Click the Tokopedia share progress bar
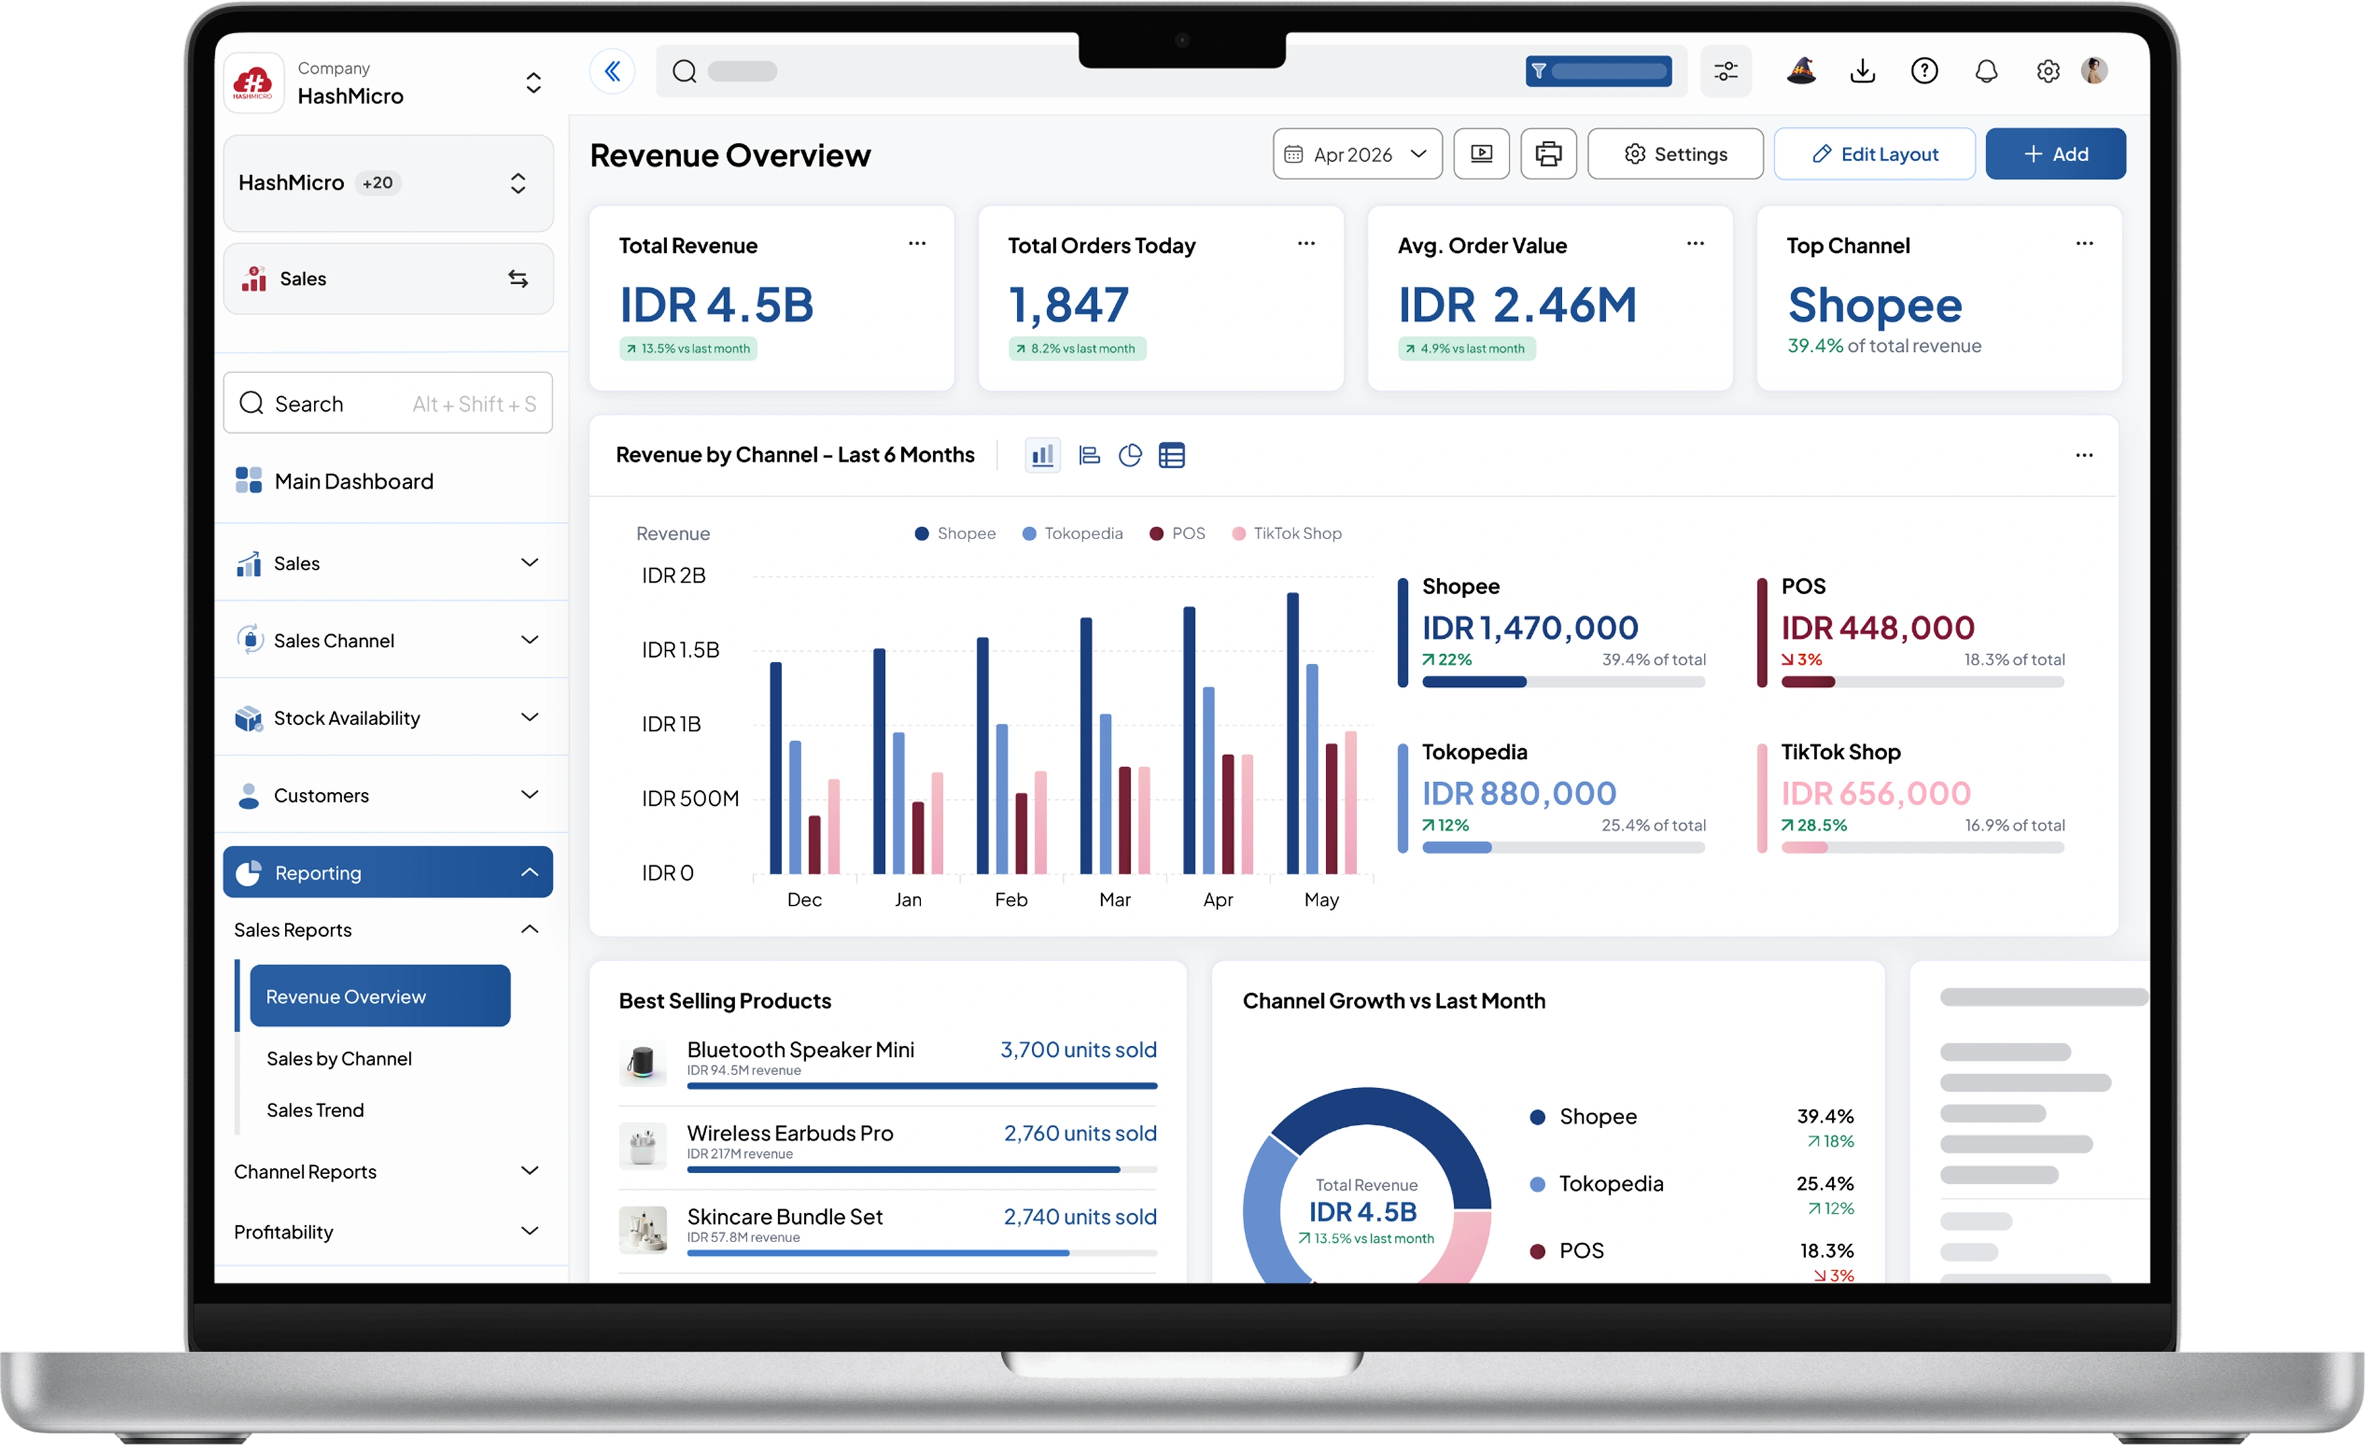 click(1564, 848)
